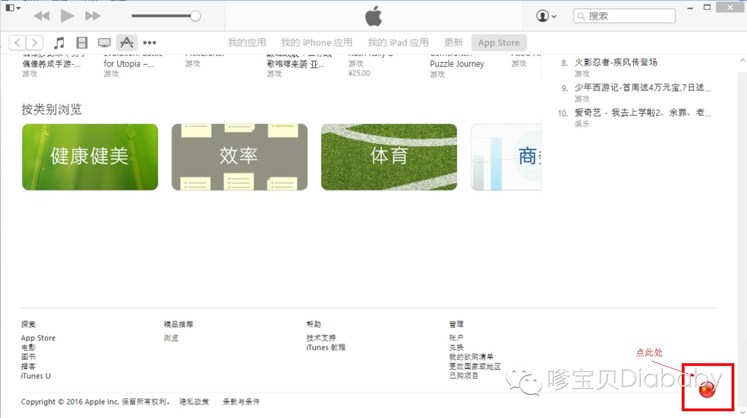The image size is (747, 418).
Task: Click the rewind previous track button
Action: click(x=42, y=16)
